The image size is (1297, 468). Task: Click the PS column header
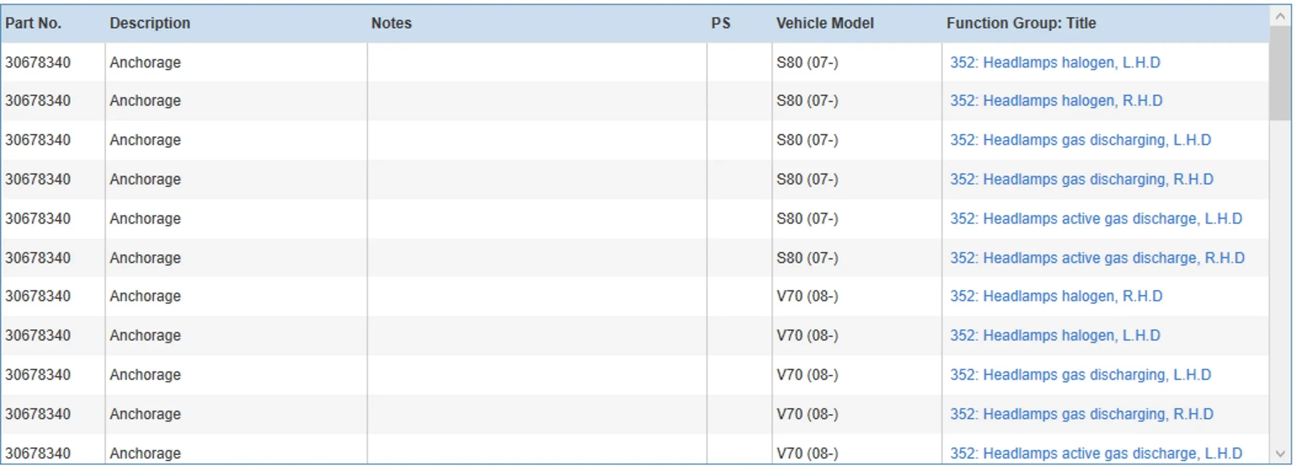click(x=721, y=23)
